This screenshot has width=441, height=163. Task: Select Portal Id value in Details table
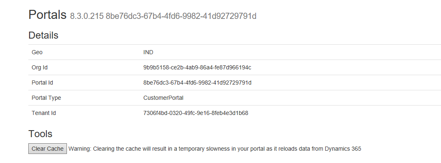point(197,83)
